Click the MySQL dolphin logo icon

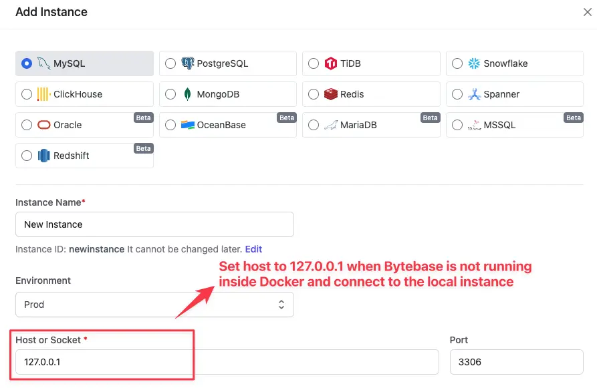click(43, 63)
